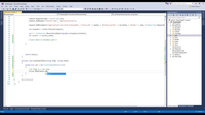Expand the References node

(x=170, y=26)
